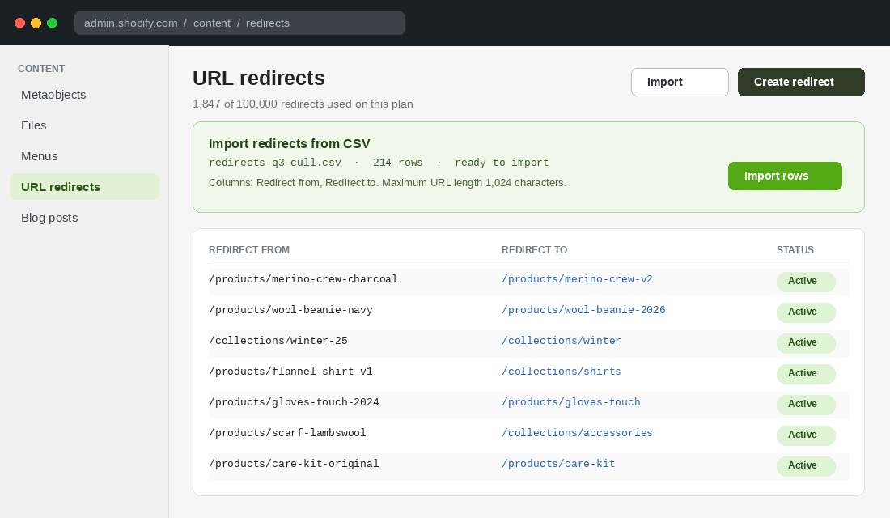Click the Import button

click(x=680, y=82)
